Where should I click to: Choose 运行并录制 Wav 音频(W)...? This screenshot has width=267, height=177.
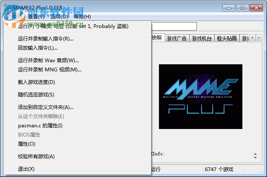click(x=83, y=61)
